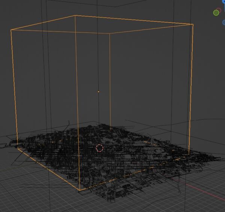The height and width of the screenshot is (212, 225).
Task: Click the orange origin dot of the selected box
Action: click(x=99, y=91)
